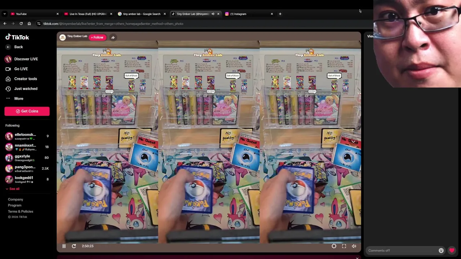Close the Google Search tab
Image resolution: width=461 pixels, height=259 pixels.
[x=165, y=14]
